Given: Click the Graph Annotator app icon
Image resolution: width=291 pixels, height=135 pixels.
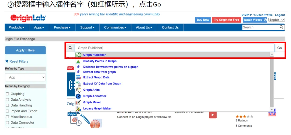Looking at the screenshot, I should pos(78,96).
